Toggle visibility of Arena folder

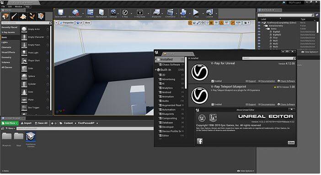pyautogui.click(x=259, y=29)
